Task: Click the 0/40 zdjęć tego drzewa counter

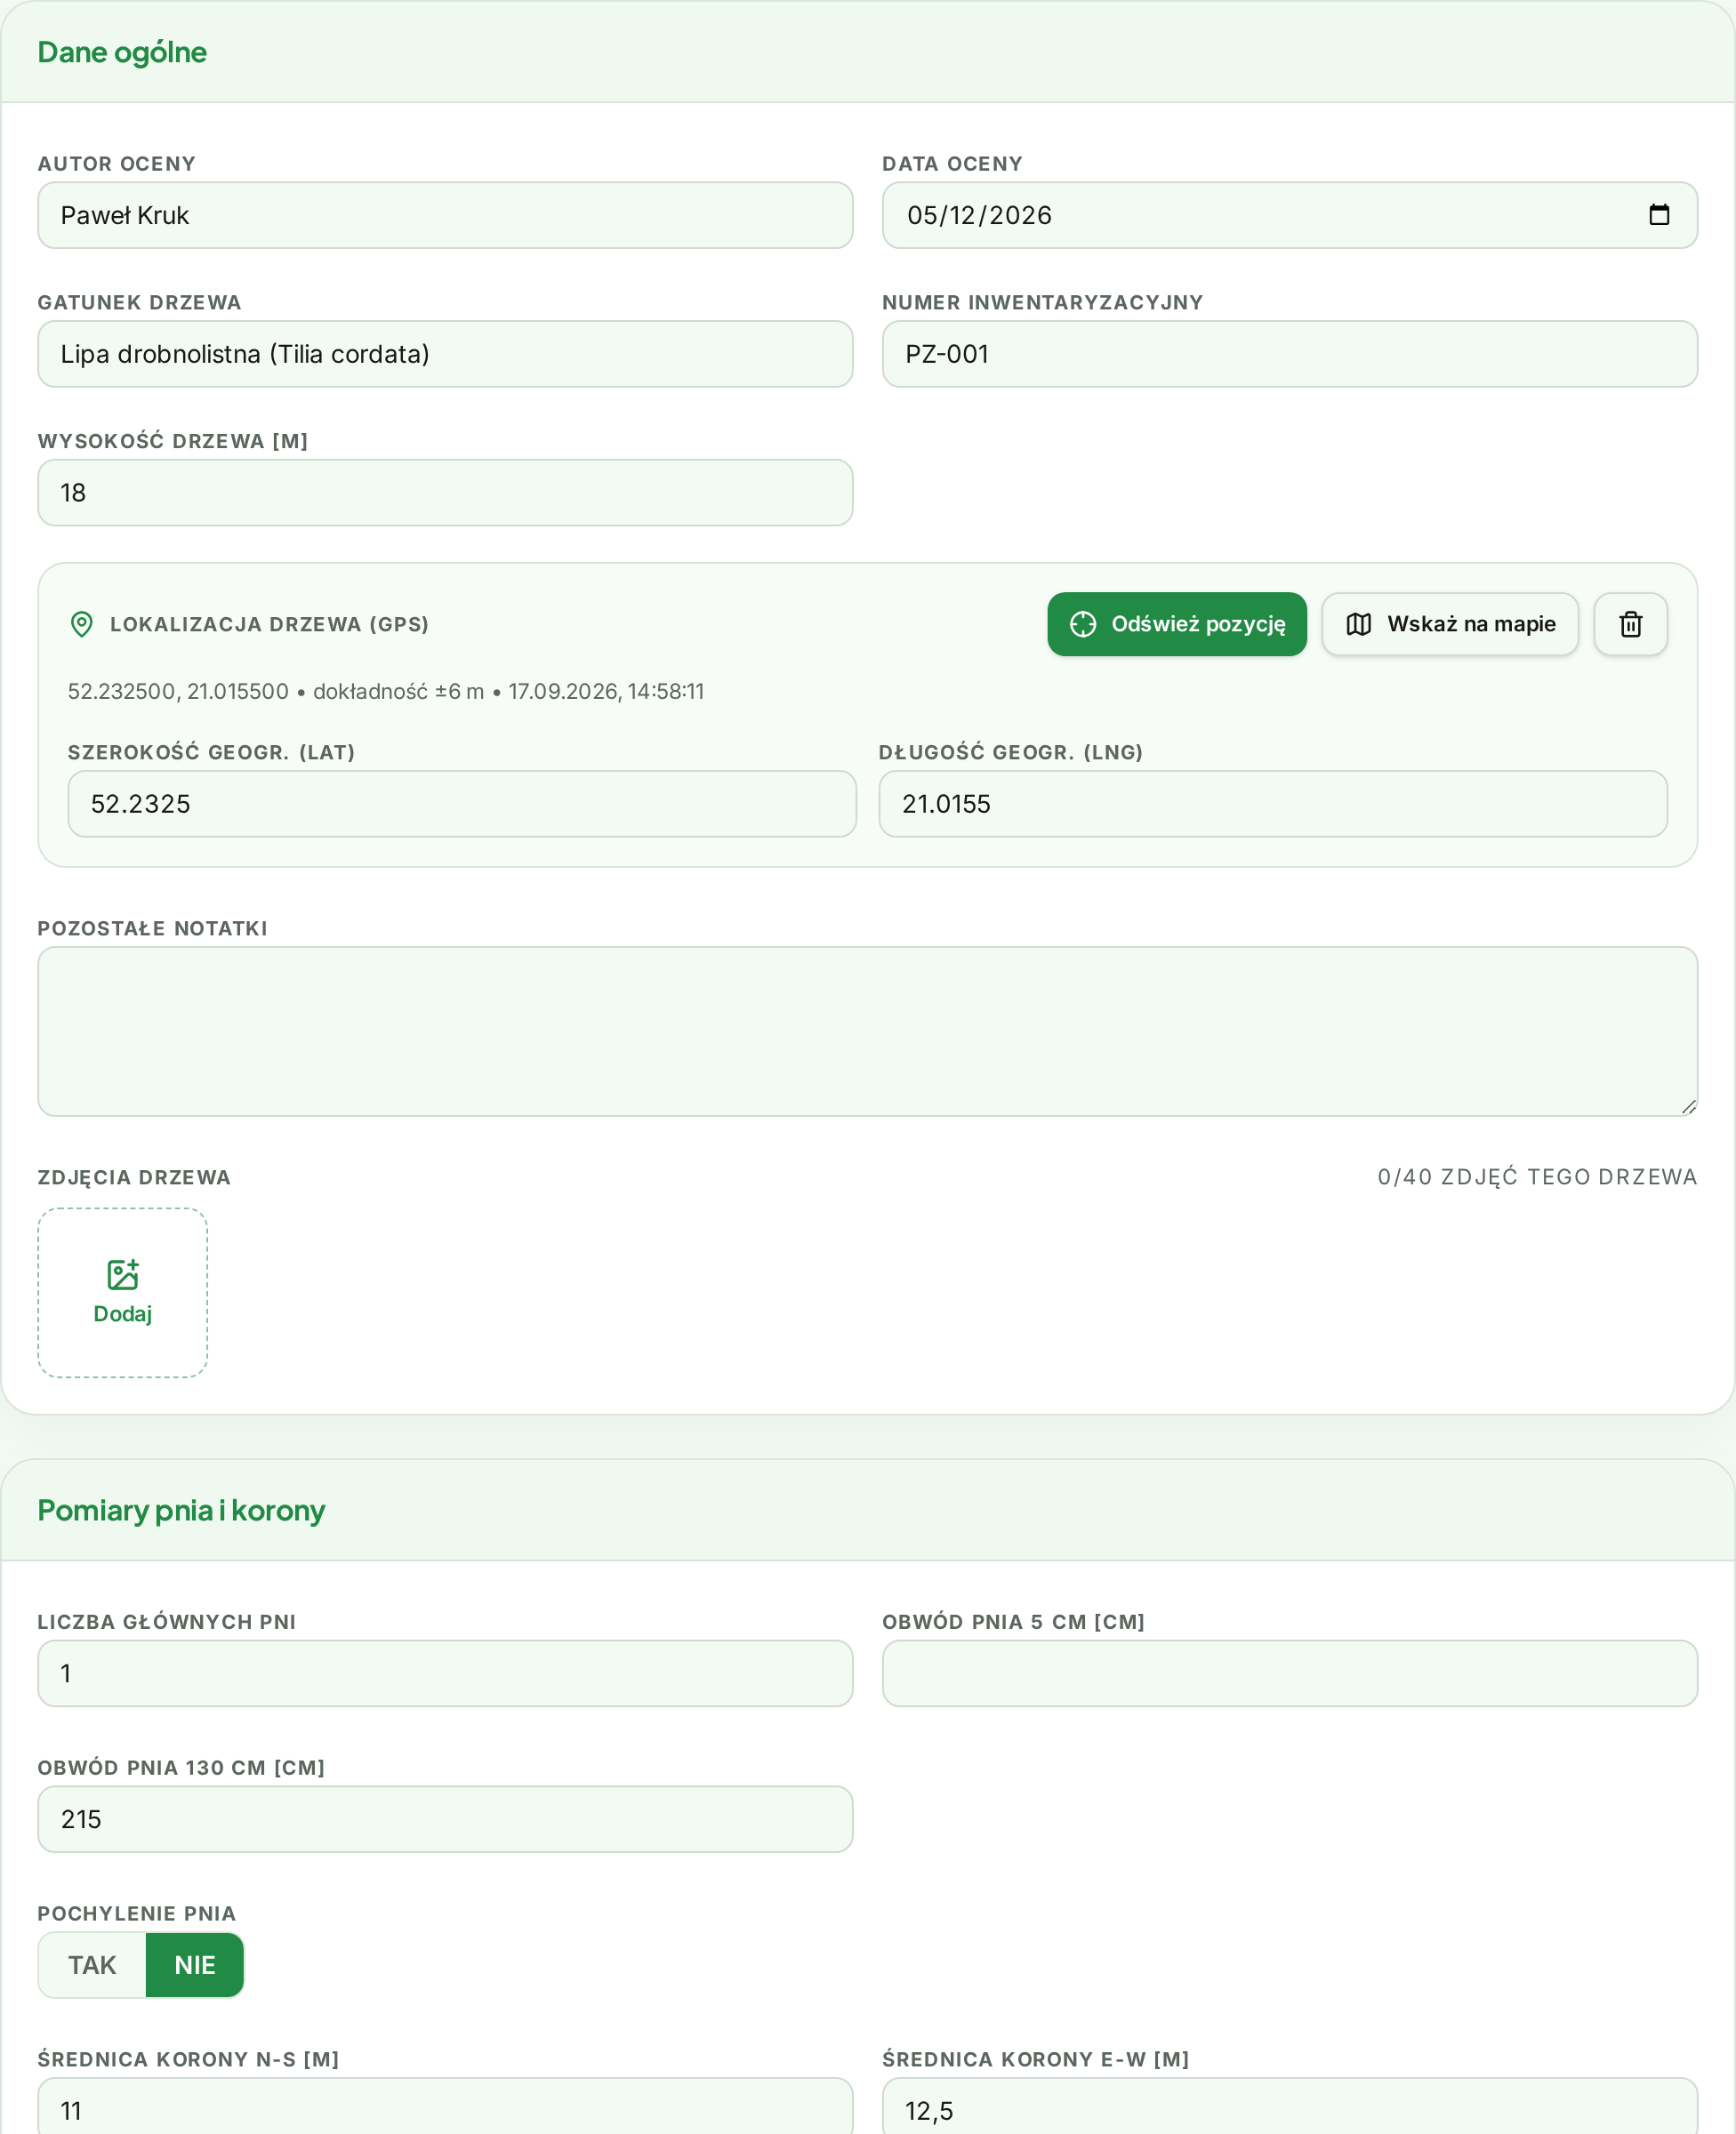Action: coord(1537,1176)
